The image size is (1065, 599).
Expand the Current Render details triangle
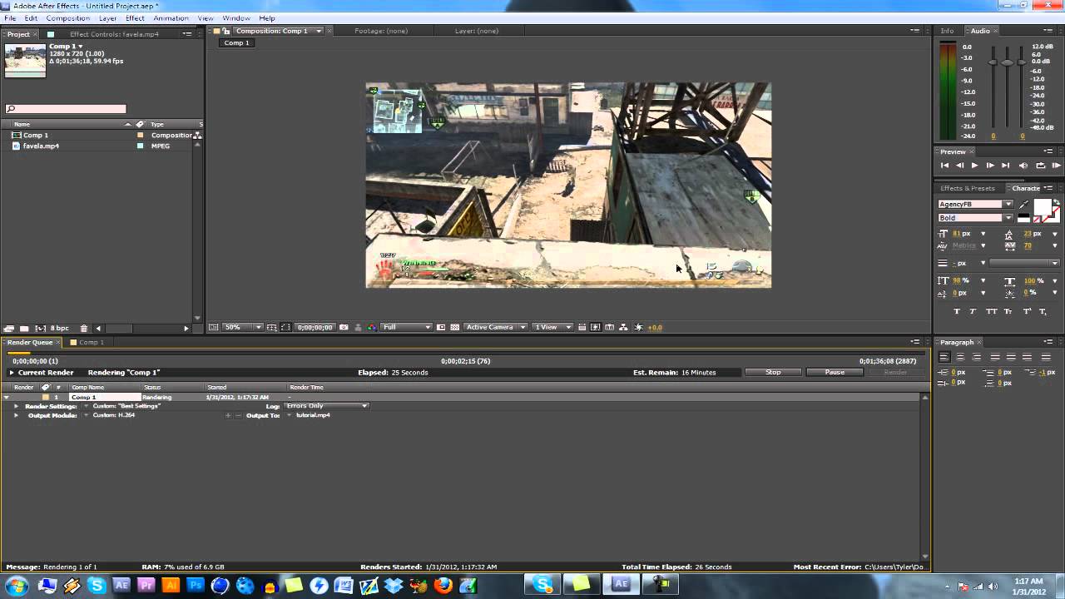(x=12, y=373)
